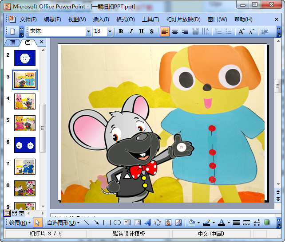Apply the Line Color brush

(x=207, y=222)
